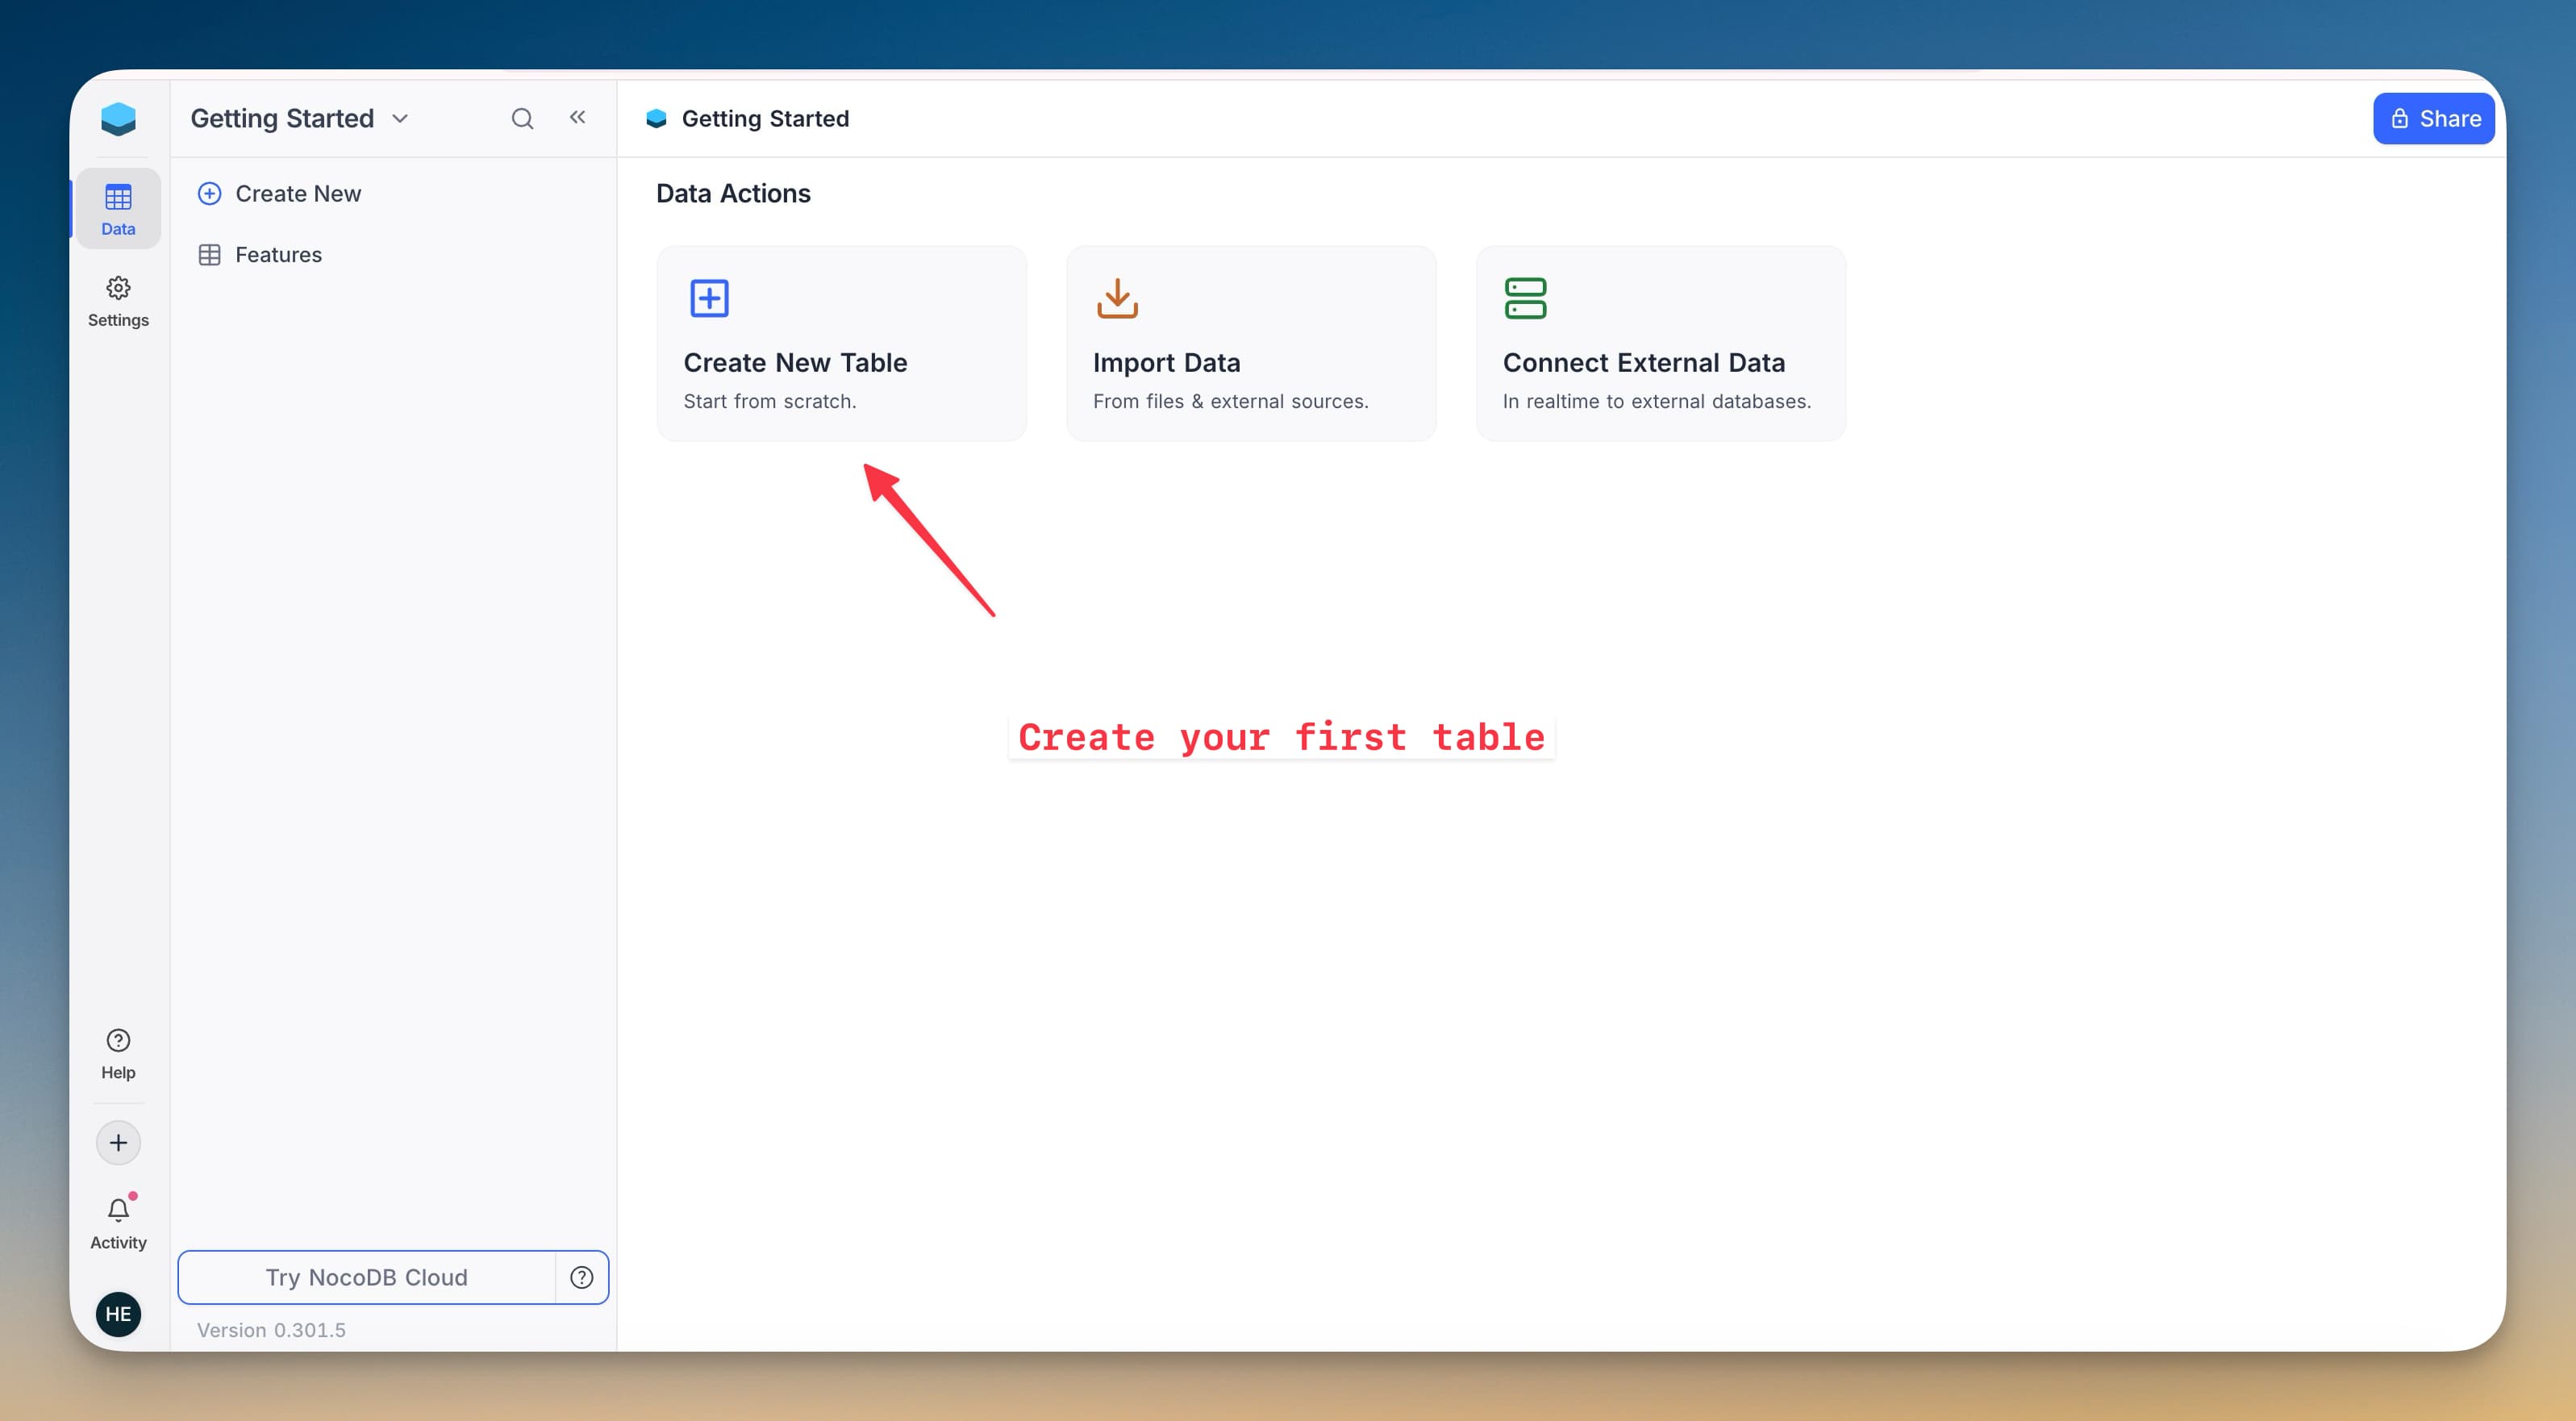Open the HE user avatar menu
The height and width of the screenshot is (1421, 2576).
coord(118,1313)
